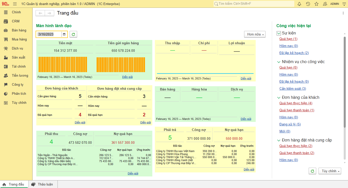The image size is (348, 188).
Task: Open calendar picker for date field
Action: tap(64, 34)
